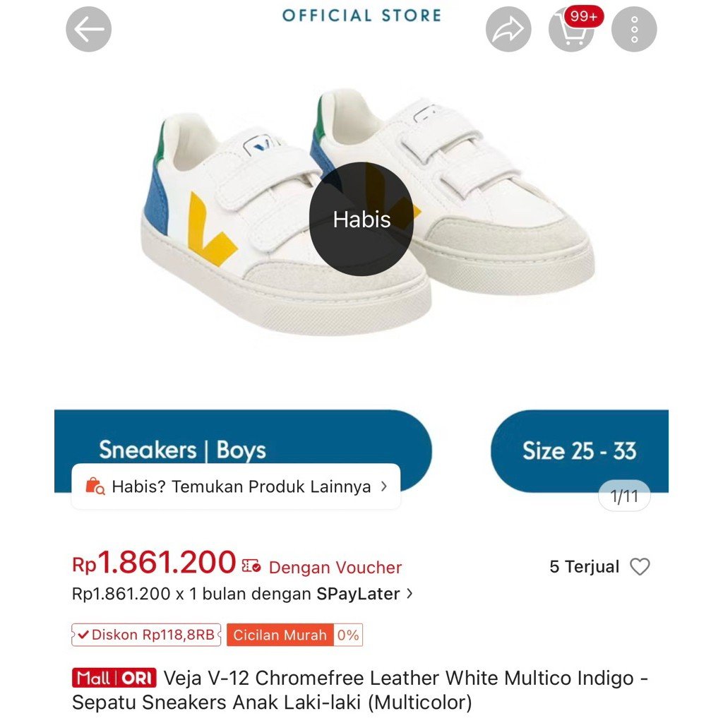Expand the SPayLater installment chevron
The width and height of the screenshot is (723, 723).
[410, 594]
